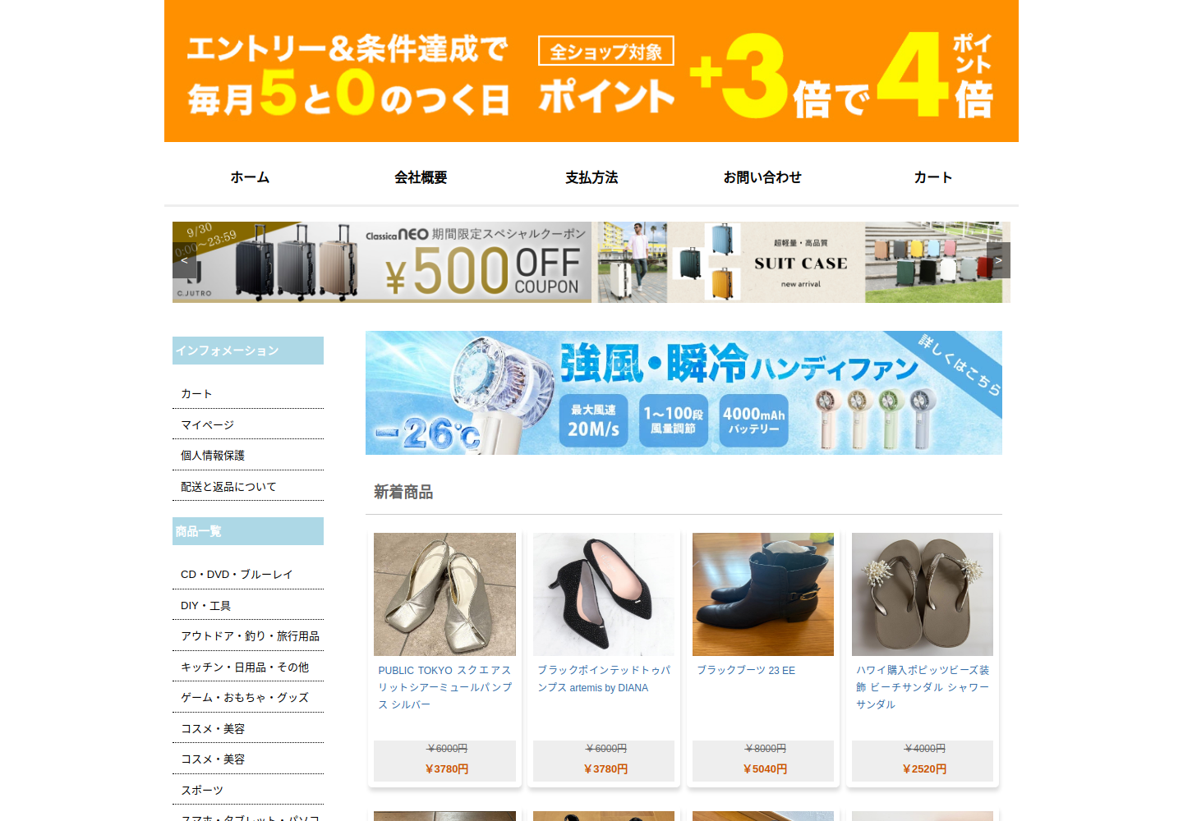Viewport: 1183px width, 821px height.
Task: Open the ブラックブーツ 23 EE product link
Action: [746, 671]
